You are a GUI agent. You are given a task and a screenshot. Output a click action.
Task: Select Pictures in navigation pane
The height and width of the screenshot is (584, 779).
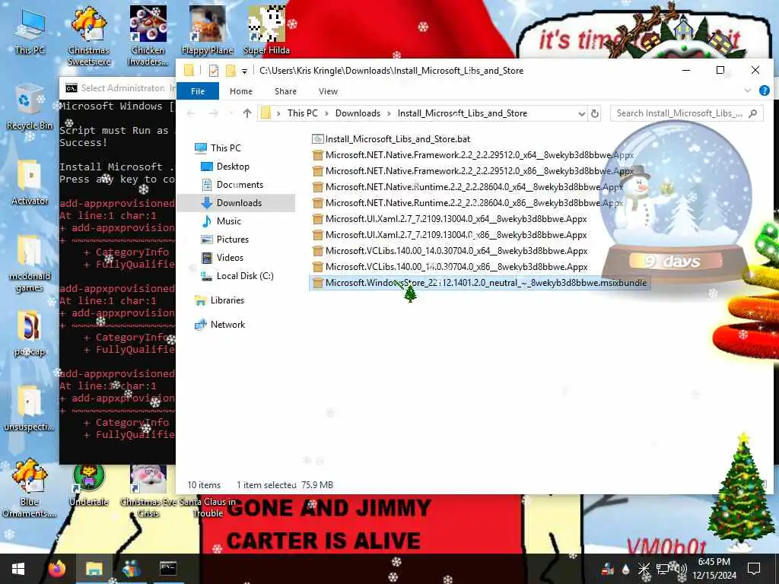(233, 240)
